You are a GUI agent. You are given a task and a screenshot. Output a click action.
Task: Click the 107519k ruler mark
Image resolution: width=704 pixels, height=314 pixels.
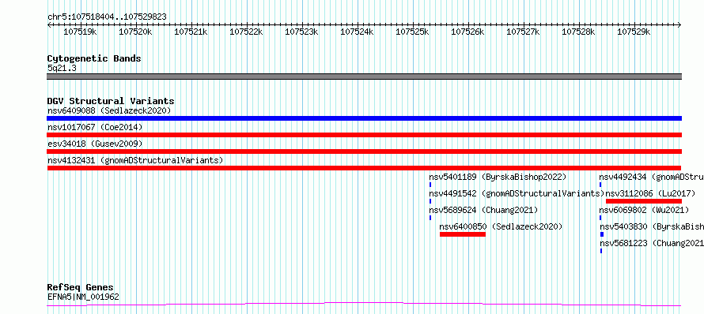81,32
